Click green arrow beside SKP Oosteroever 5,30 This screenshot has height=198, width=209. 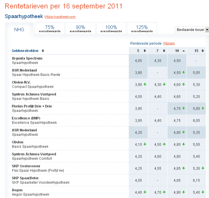203,168
